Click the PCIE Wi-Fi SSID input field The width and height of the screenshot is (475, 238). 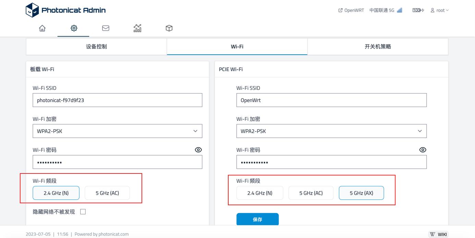point(331,100)
